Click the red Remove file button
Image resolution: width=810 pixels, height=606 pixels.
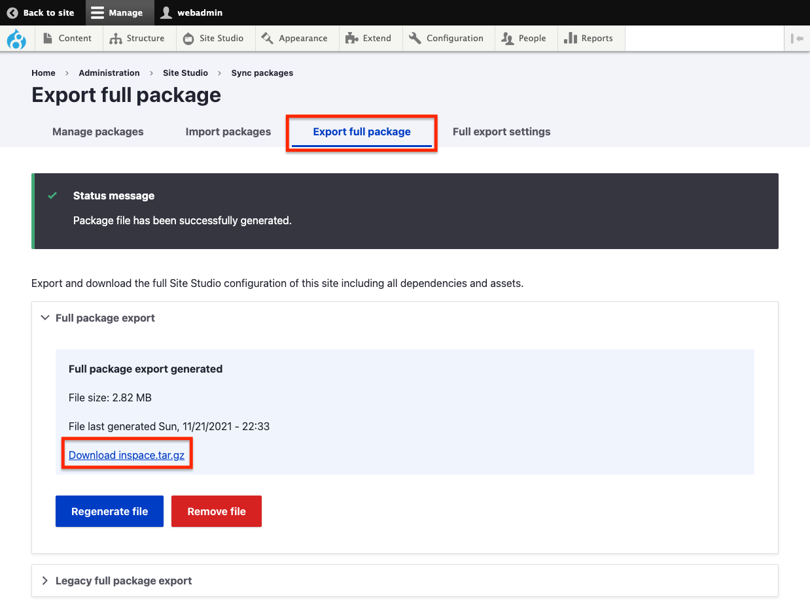[217, 511]
